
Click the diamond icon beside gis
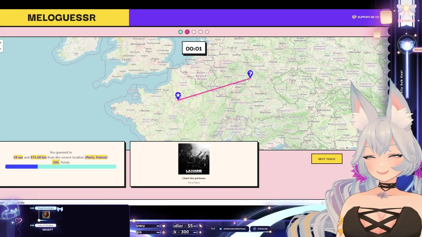click(x=163, y=232)
